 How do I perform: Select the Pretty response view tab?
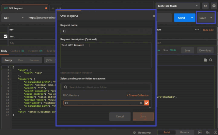[8, 60]
